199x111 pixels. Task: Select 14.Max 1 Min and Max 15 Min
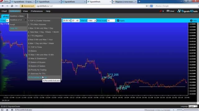click(x=44, y=55)
